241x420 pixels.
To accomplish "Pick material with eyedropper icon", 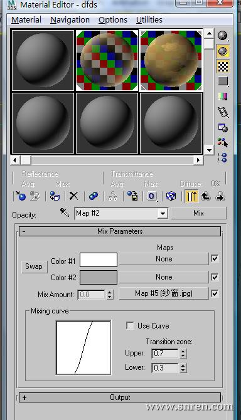I will tap(65, 213).
